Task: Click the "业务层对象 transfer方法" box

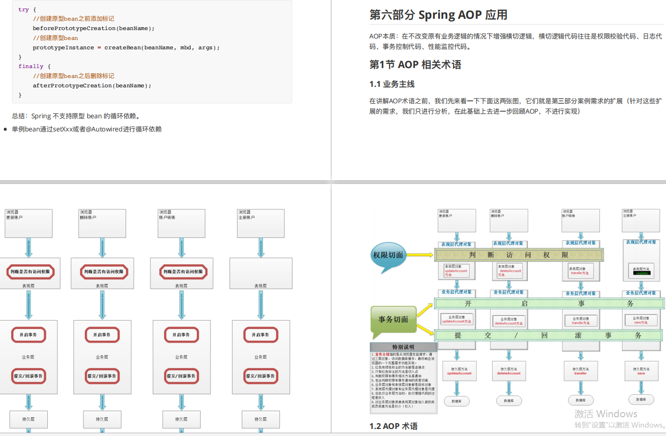Action: pyautogui.click(x=580, y=321)
